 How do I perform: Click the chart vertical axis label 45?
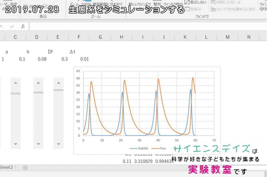(x=78, y=71)
